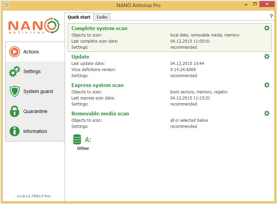Maximize the NANO Antivirus window
Image resolution: width=277 pixels, height=204 pixels.
[x=255, y=4]
